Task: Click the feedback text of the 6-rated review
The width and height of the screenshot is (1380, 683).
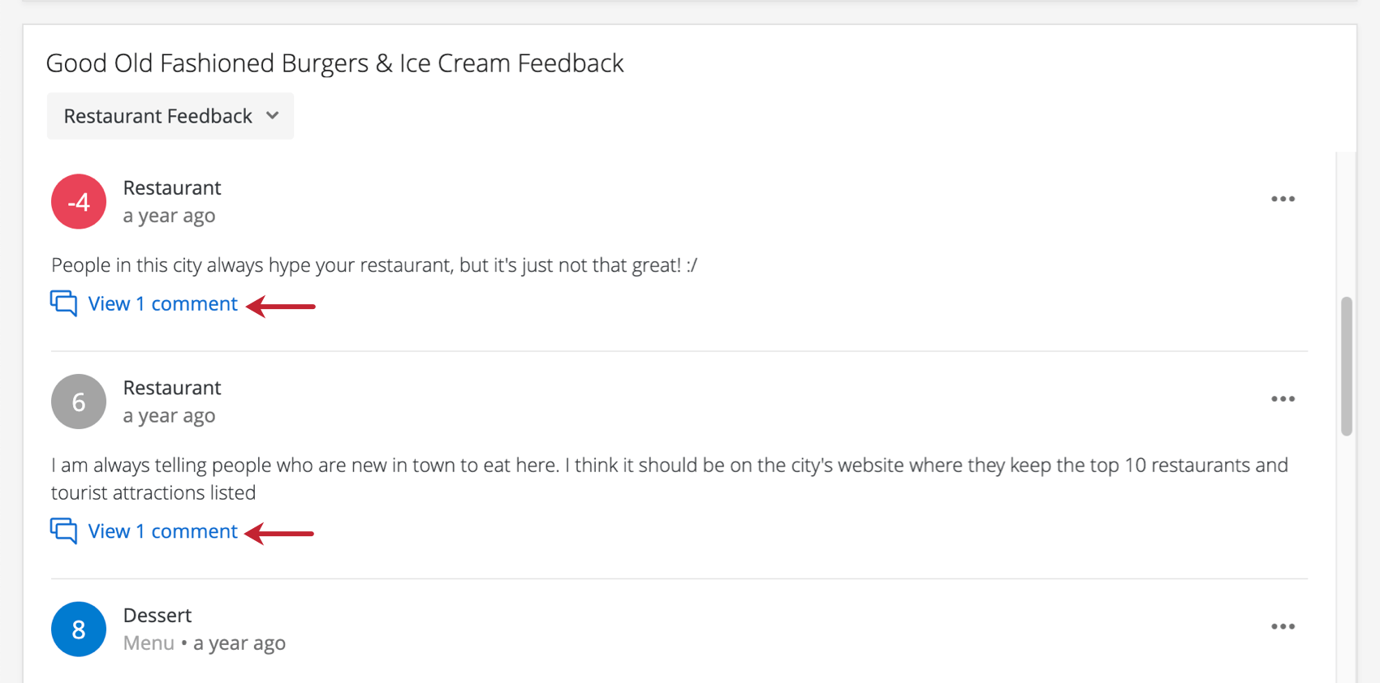Action: point(568,465)
